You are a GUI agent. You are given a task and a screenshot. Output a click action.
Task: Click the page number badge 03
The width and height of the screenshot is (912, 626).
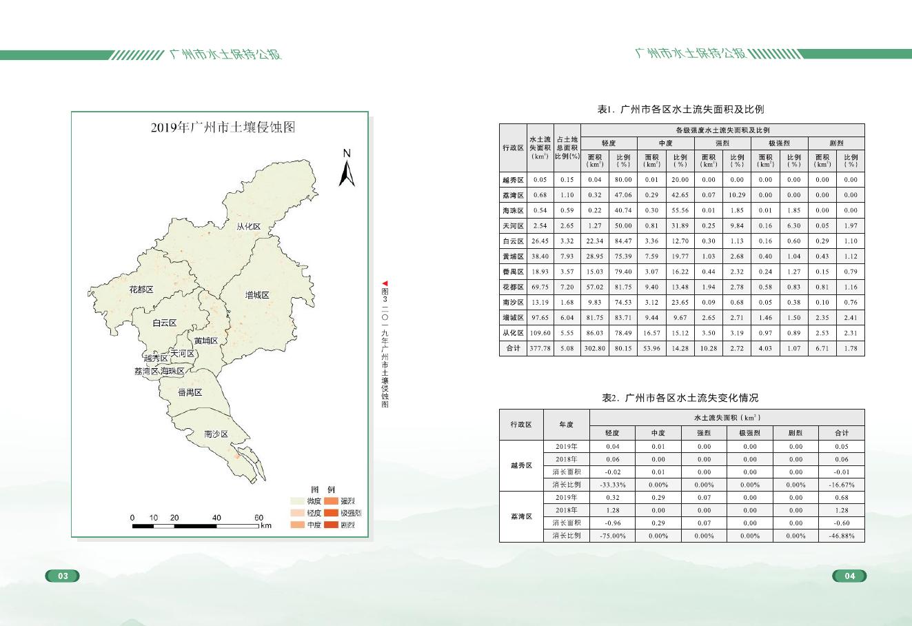[63, 576]
